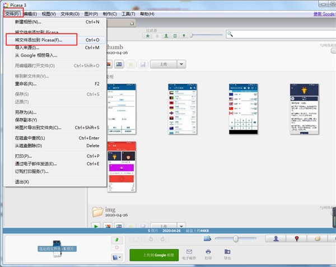The width and height of the screenshot is (336, 267).
Task: Select 将文件添加到 Picasa(F)... menu item
Action: point(39,40)
